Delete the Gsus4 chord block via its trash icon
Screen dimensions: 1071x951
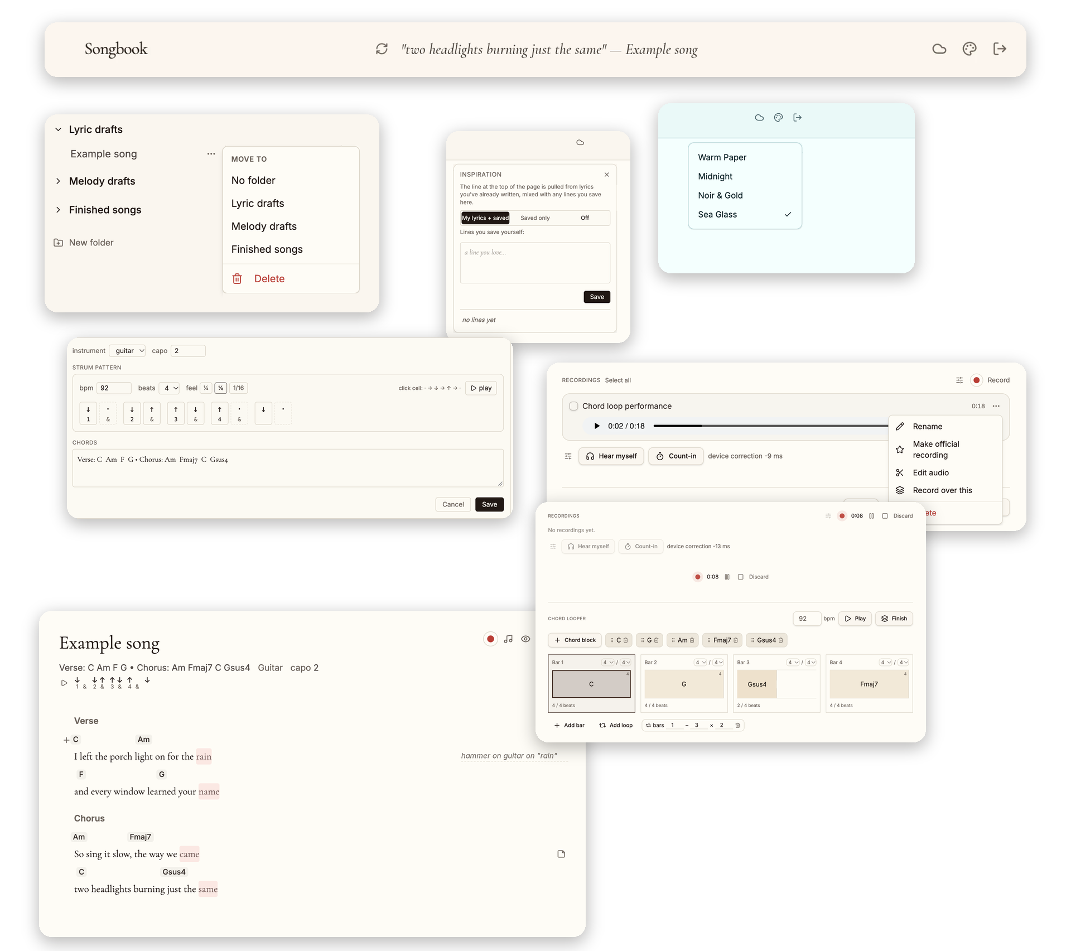[x=781, y=640]
